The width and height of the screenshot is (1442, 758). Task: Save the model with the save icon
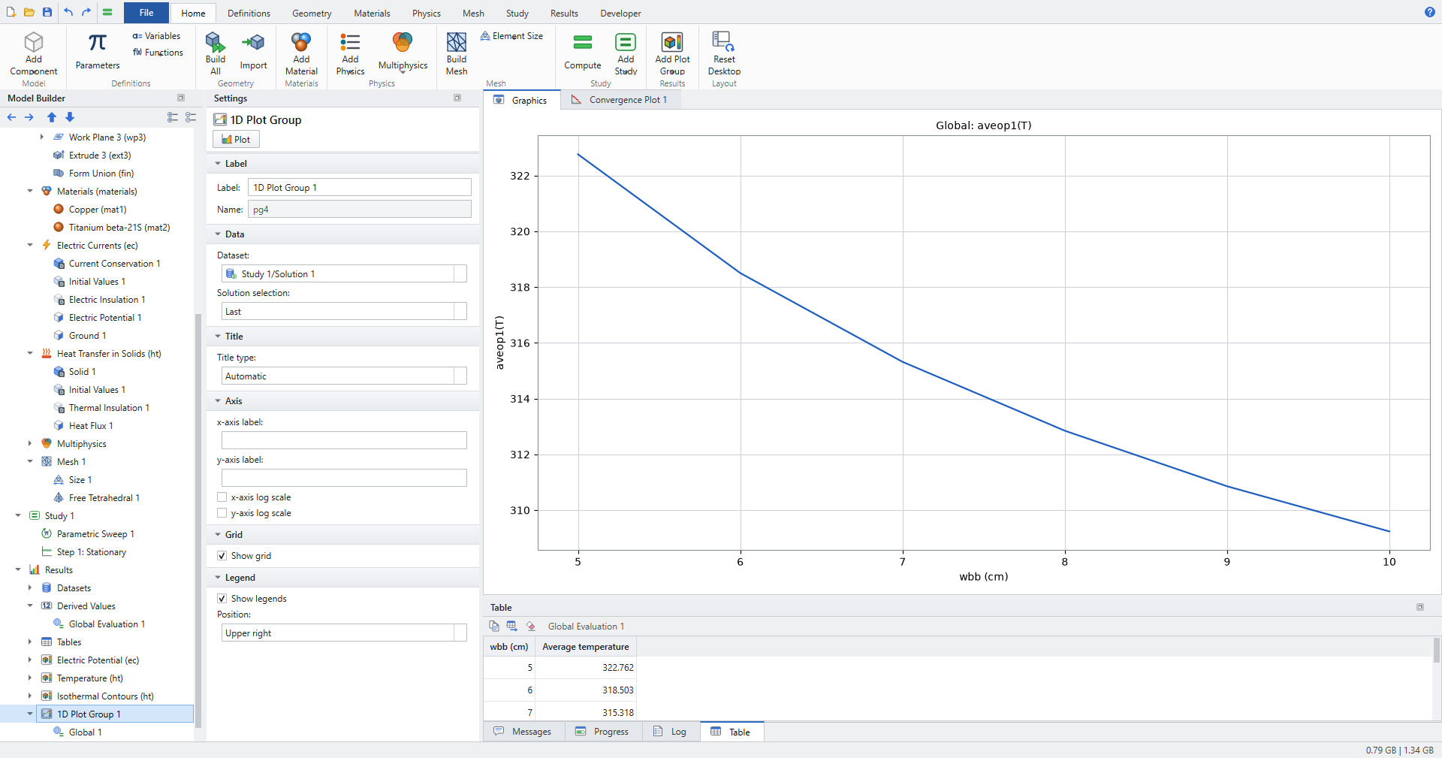[x=47, y=12]
